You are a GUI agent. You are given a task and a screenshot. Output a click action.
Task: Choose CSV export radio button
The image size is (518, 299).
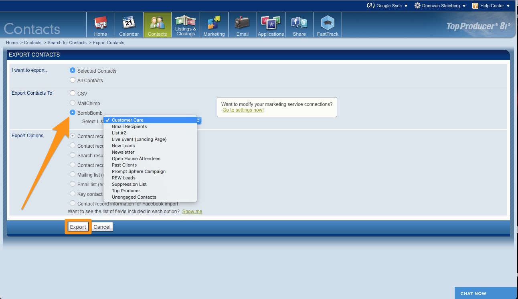[73, 93]
